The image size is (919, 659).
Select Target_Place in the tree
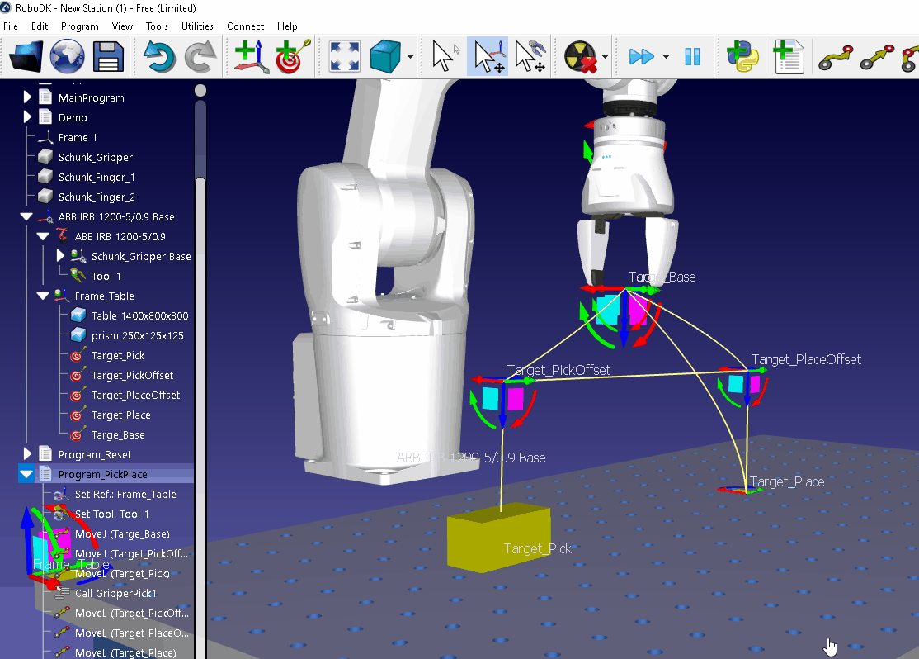pyautogui.click(x=120, y=415)
